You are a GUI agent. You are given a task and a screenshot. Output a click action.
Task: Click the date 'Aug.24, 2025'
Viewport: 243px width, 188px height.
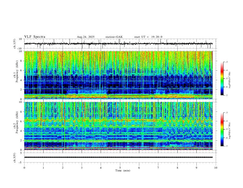(86, 37)
